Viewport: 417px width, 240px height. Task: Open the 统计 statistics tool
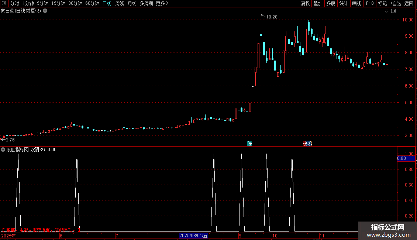[343, 3]
